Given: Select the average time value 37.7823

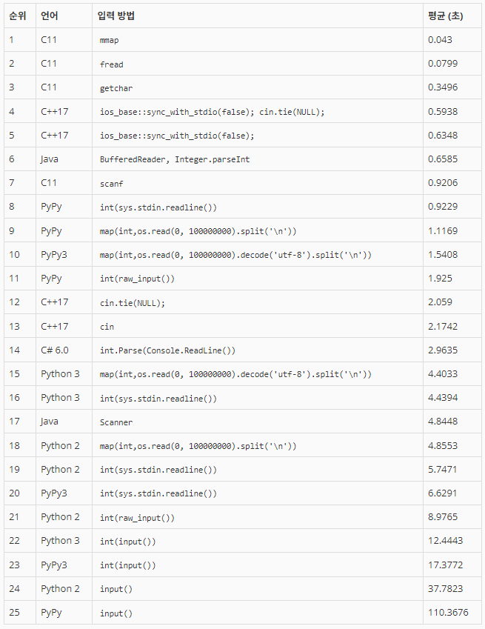Looking at the screenshot, I should click(445, 588).
